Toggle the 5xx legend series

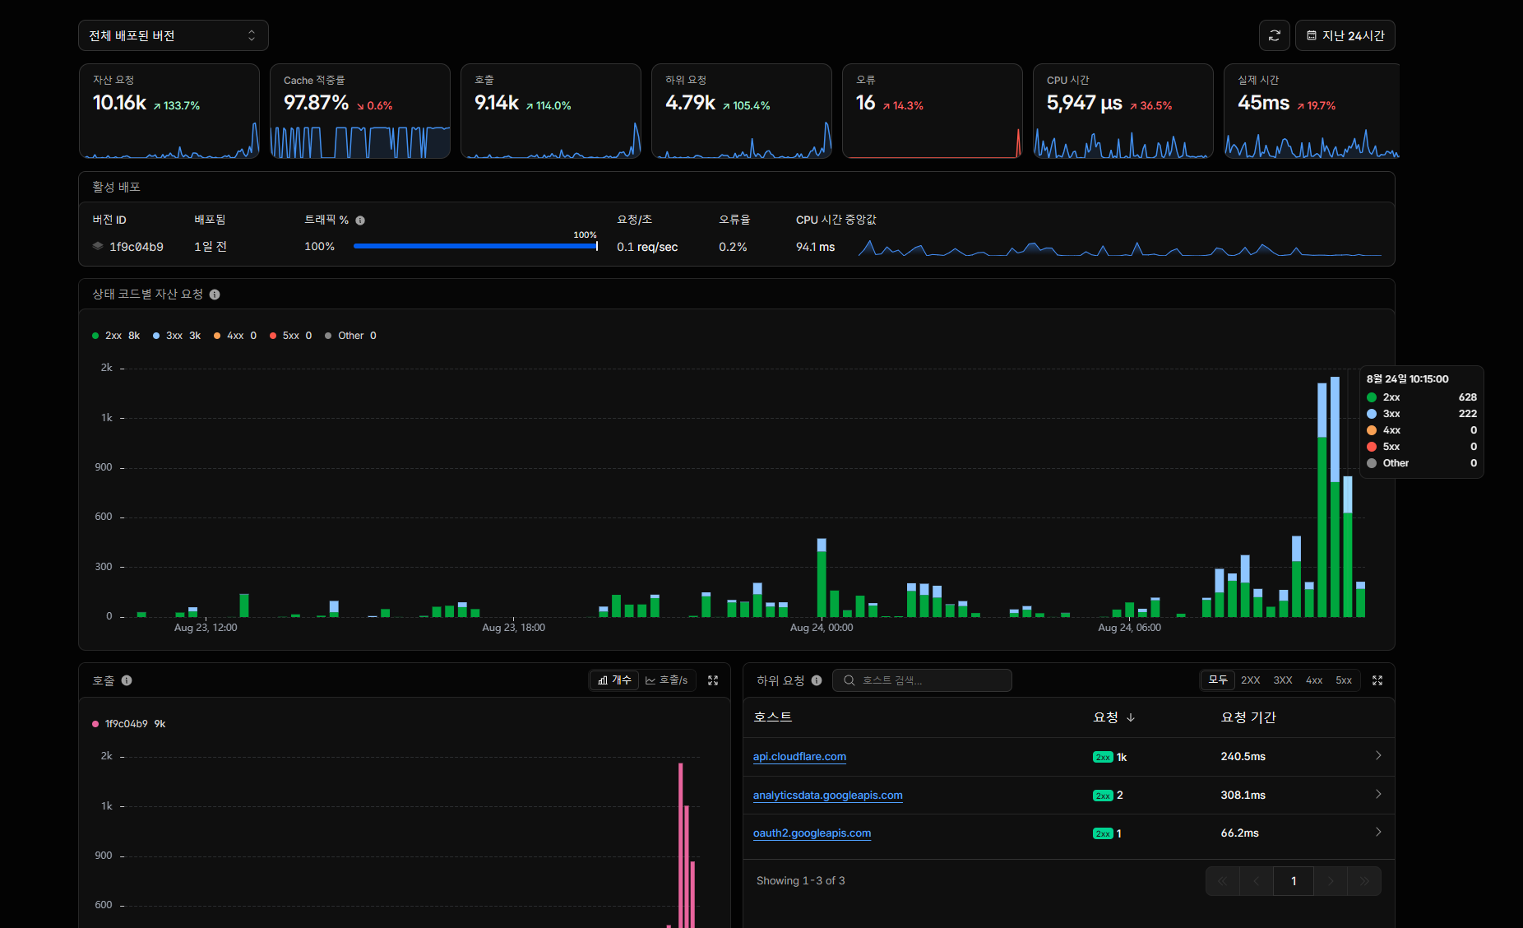pos(291,336)
